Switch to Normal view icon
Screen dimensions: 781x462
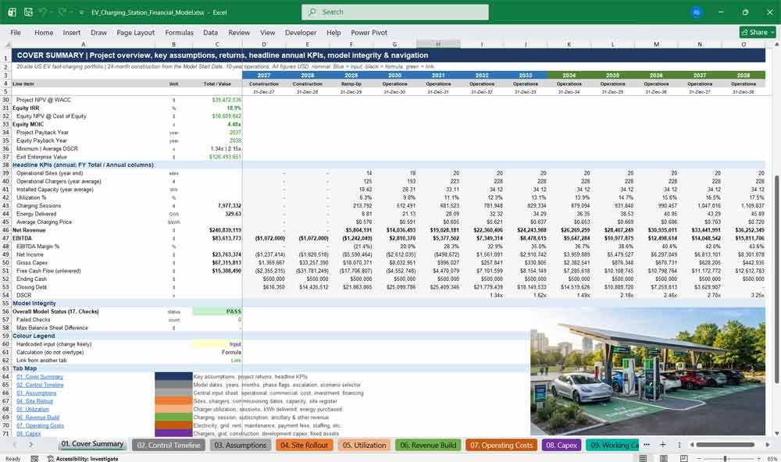pyautogui.click(x=643, y=458)
